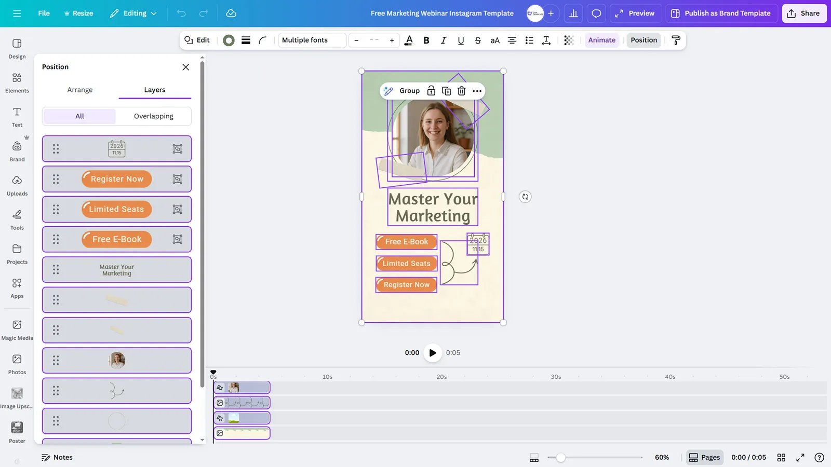The height and width of the screenshot is (467, 831).
Task: Click the copy style paint roller icon
Action: point(676,40)
